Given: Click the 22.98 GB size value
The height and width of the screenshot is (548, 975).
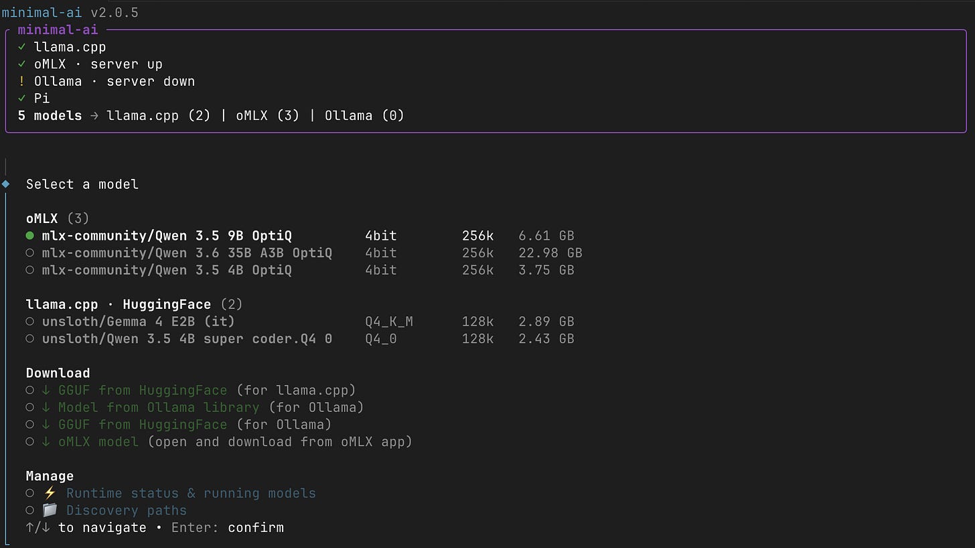Looking at the screenshot, I should pyautogui.click(x=550, y=253).
